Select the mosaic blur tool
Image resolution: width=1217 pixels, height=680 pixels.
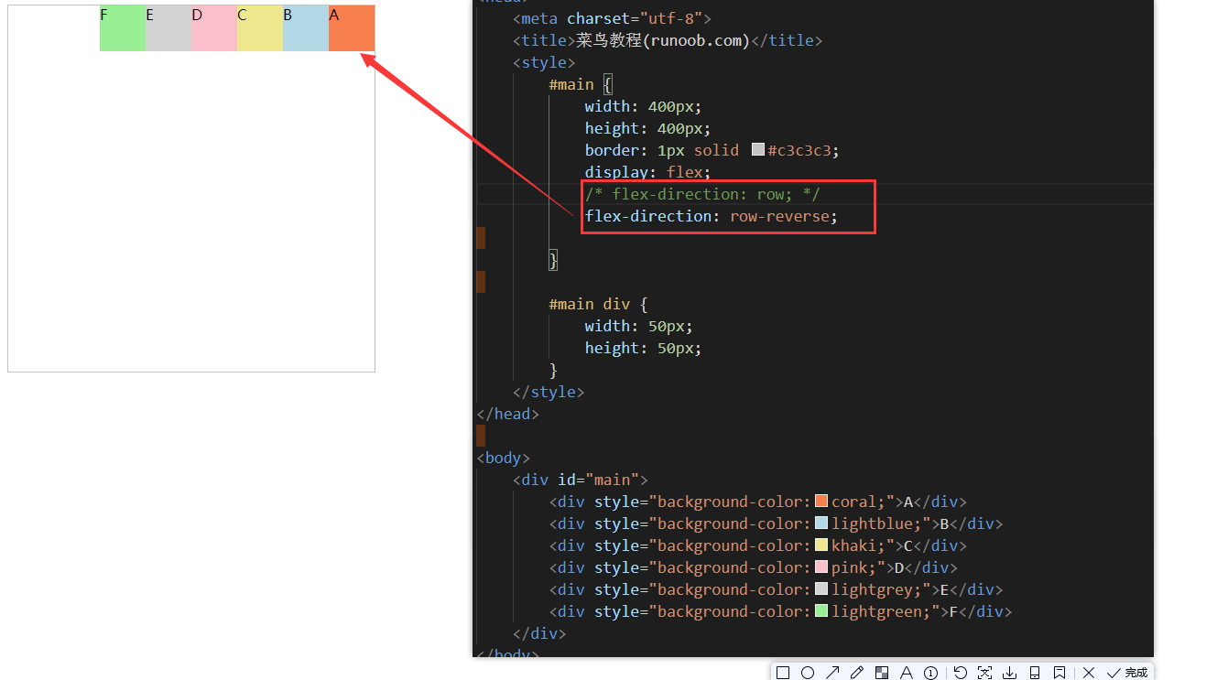pyautogui.click(x=882, y=673)
